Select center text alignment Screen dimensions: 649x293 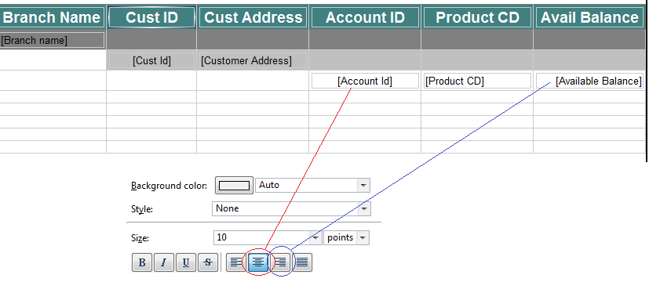pos(258,262)
